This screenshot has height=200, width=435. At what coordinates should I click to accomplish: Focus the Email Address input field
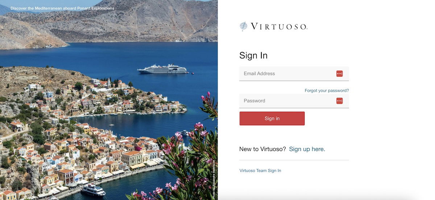click(294, 74)
